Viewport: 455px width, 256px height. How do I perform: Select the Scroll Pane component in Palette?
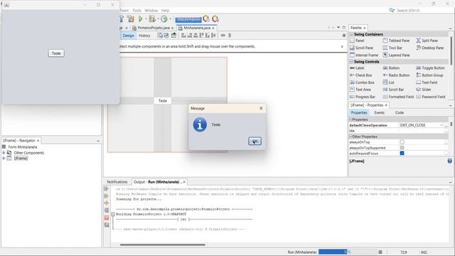(362, 48)
